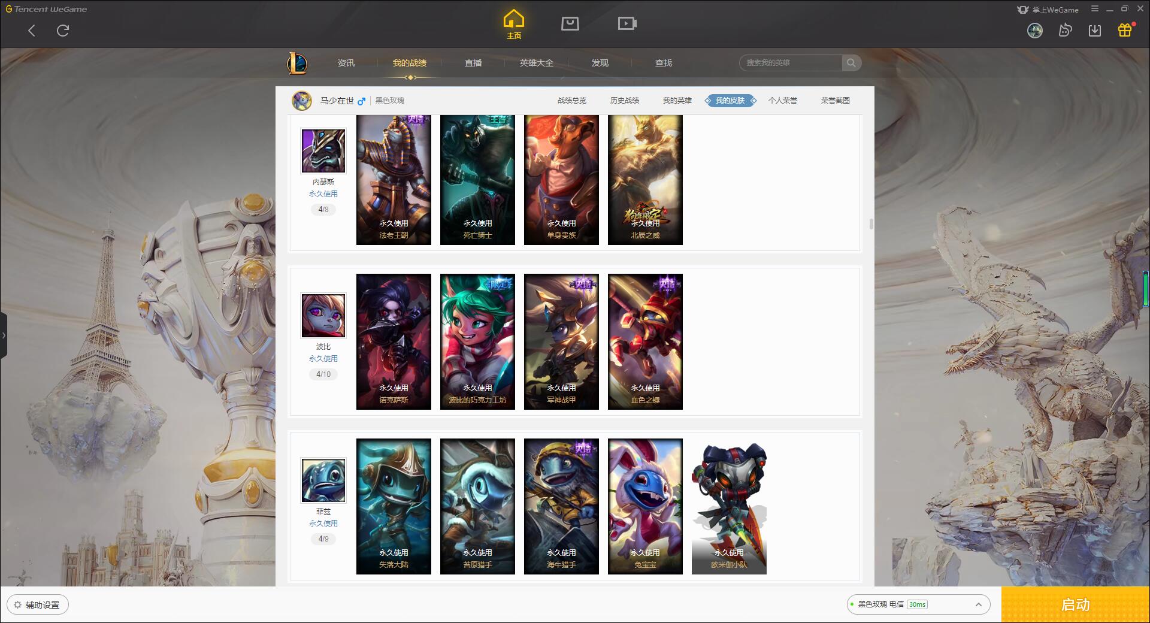Open the 苔原猎手 skin card
The width and height of the screenshot is (1150, 623).
tap(477, 506)
